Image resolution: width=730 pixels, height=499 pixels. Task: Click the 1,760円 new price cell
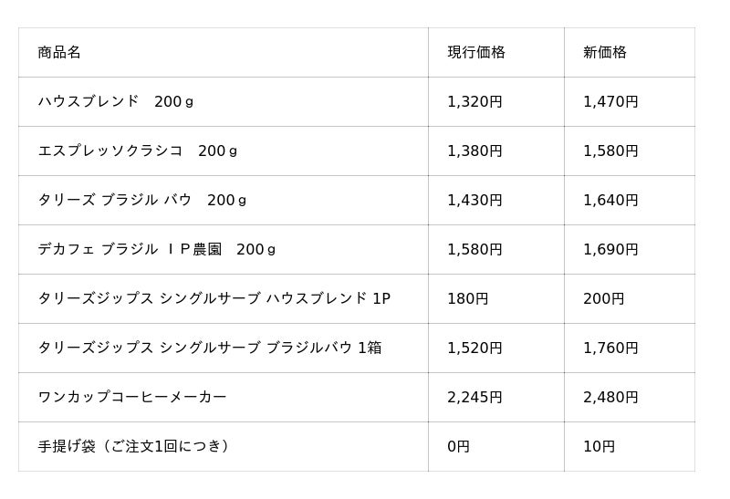[x=610, y=348]
